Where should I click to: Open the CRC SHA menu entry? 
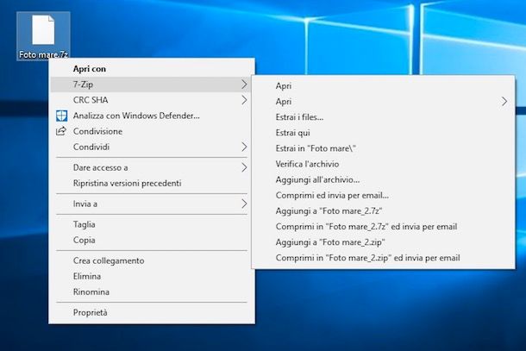(152, 100)
